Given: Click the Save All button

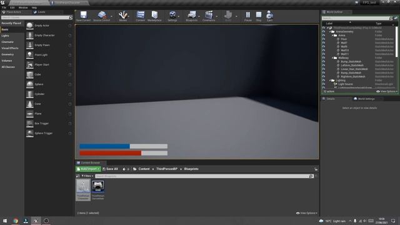Looking at the screenshot, I should (x=110, y=169).
